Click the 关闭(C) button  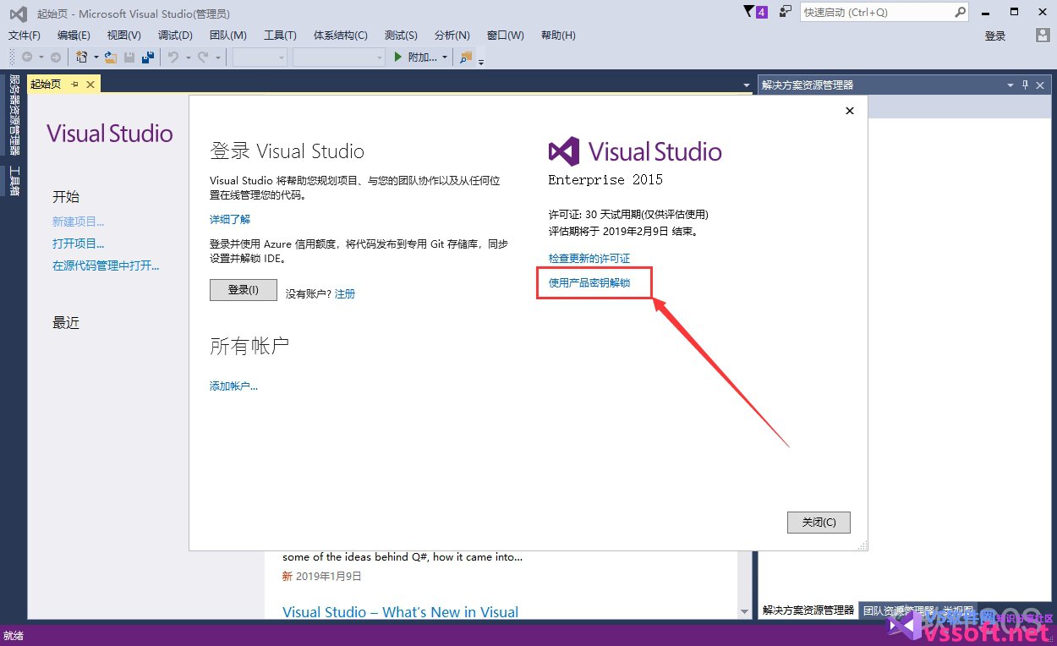819,523
